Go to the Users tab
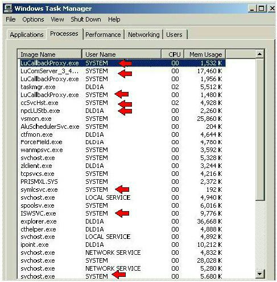 click(x=174, y=35)
